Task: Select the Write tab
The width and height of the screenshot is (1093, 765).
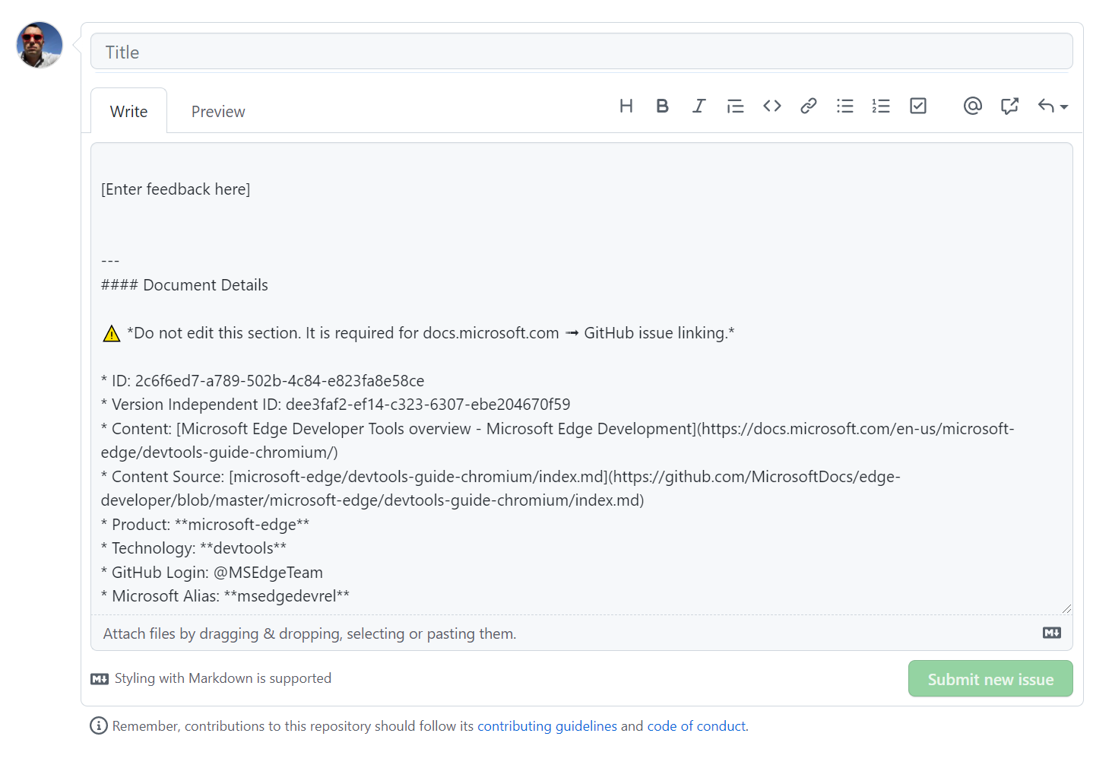Action: point(128,111)
